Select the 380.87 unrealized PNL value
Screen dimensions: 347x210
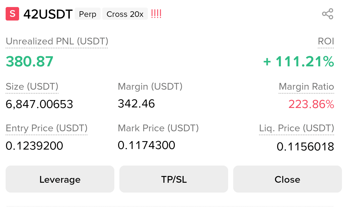[30, 62]
